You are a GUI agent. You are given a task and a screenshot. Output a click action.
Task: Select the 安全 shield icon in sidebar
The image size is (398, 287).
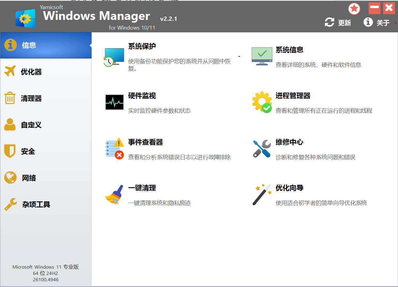9,151
